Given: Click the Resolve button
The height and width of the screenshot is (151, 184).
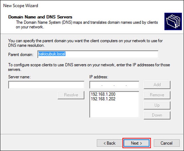Looking at the screenshot, I should [71, 95].
